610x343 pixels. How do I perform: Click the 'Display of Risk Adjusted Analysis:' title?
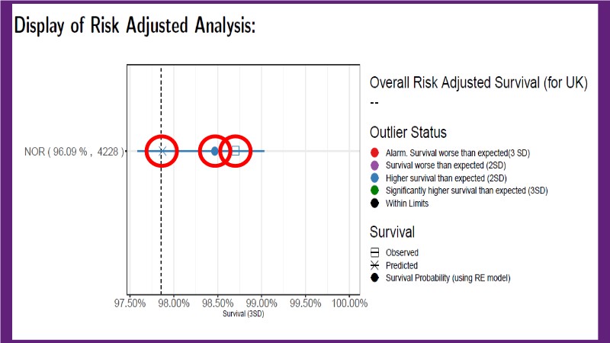tap(134, 26)
